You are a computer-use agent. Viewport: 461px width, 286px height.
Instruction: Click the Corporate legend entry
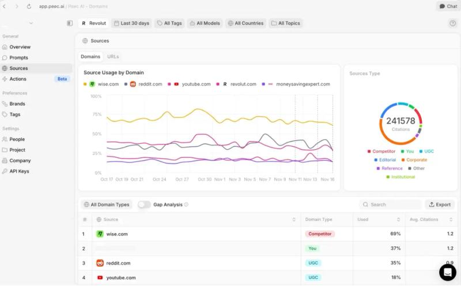[x=414, y=160]
